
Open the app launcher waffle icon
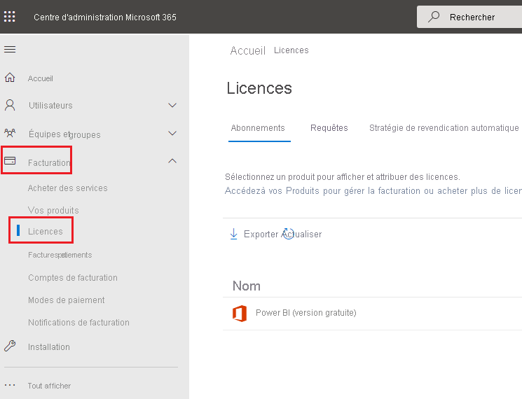[9, 16]
